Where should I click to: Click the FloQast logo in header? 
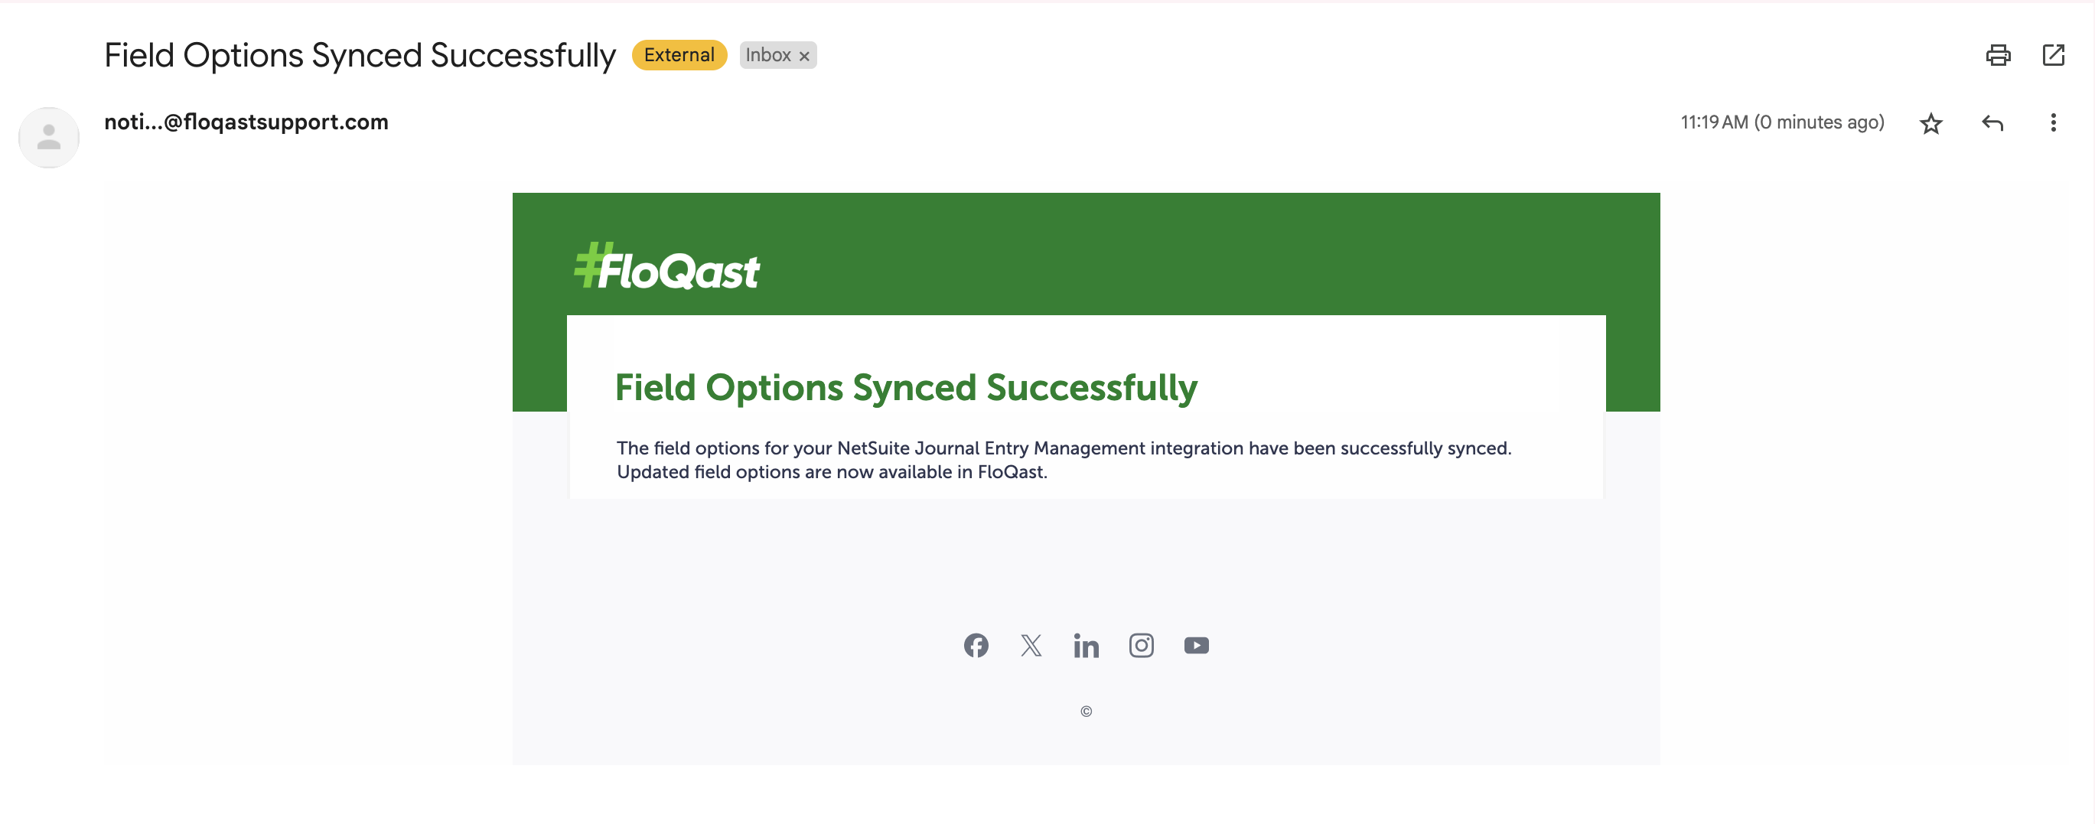(667, 267)
